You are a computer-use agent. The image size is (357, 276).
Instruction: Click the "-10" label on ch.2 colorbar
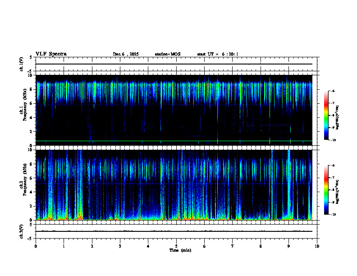[334, 215]
